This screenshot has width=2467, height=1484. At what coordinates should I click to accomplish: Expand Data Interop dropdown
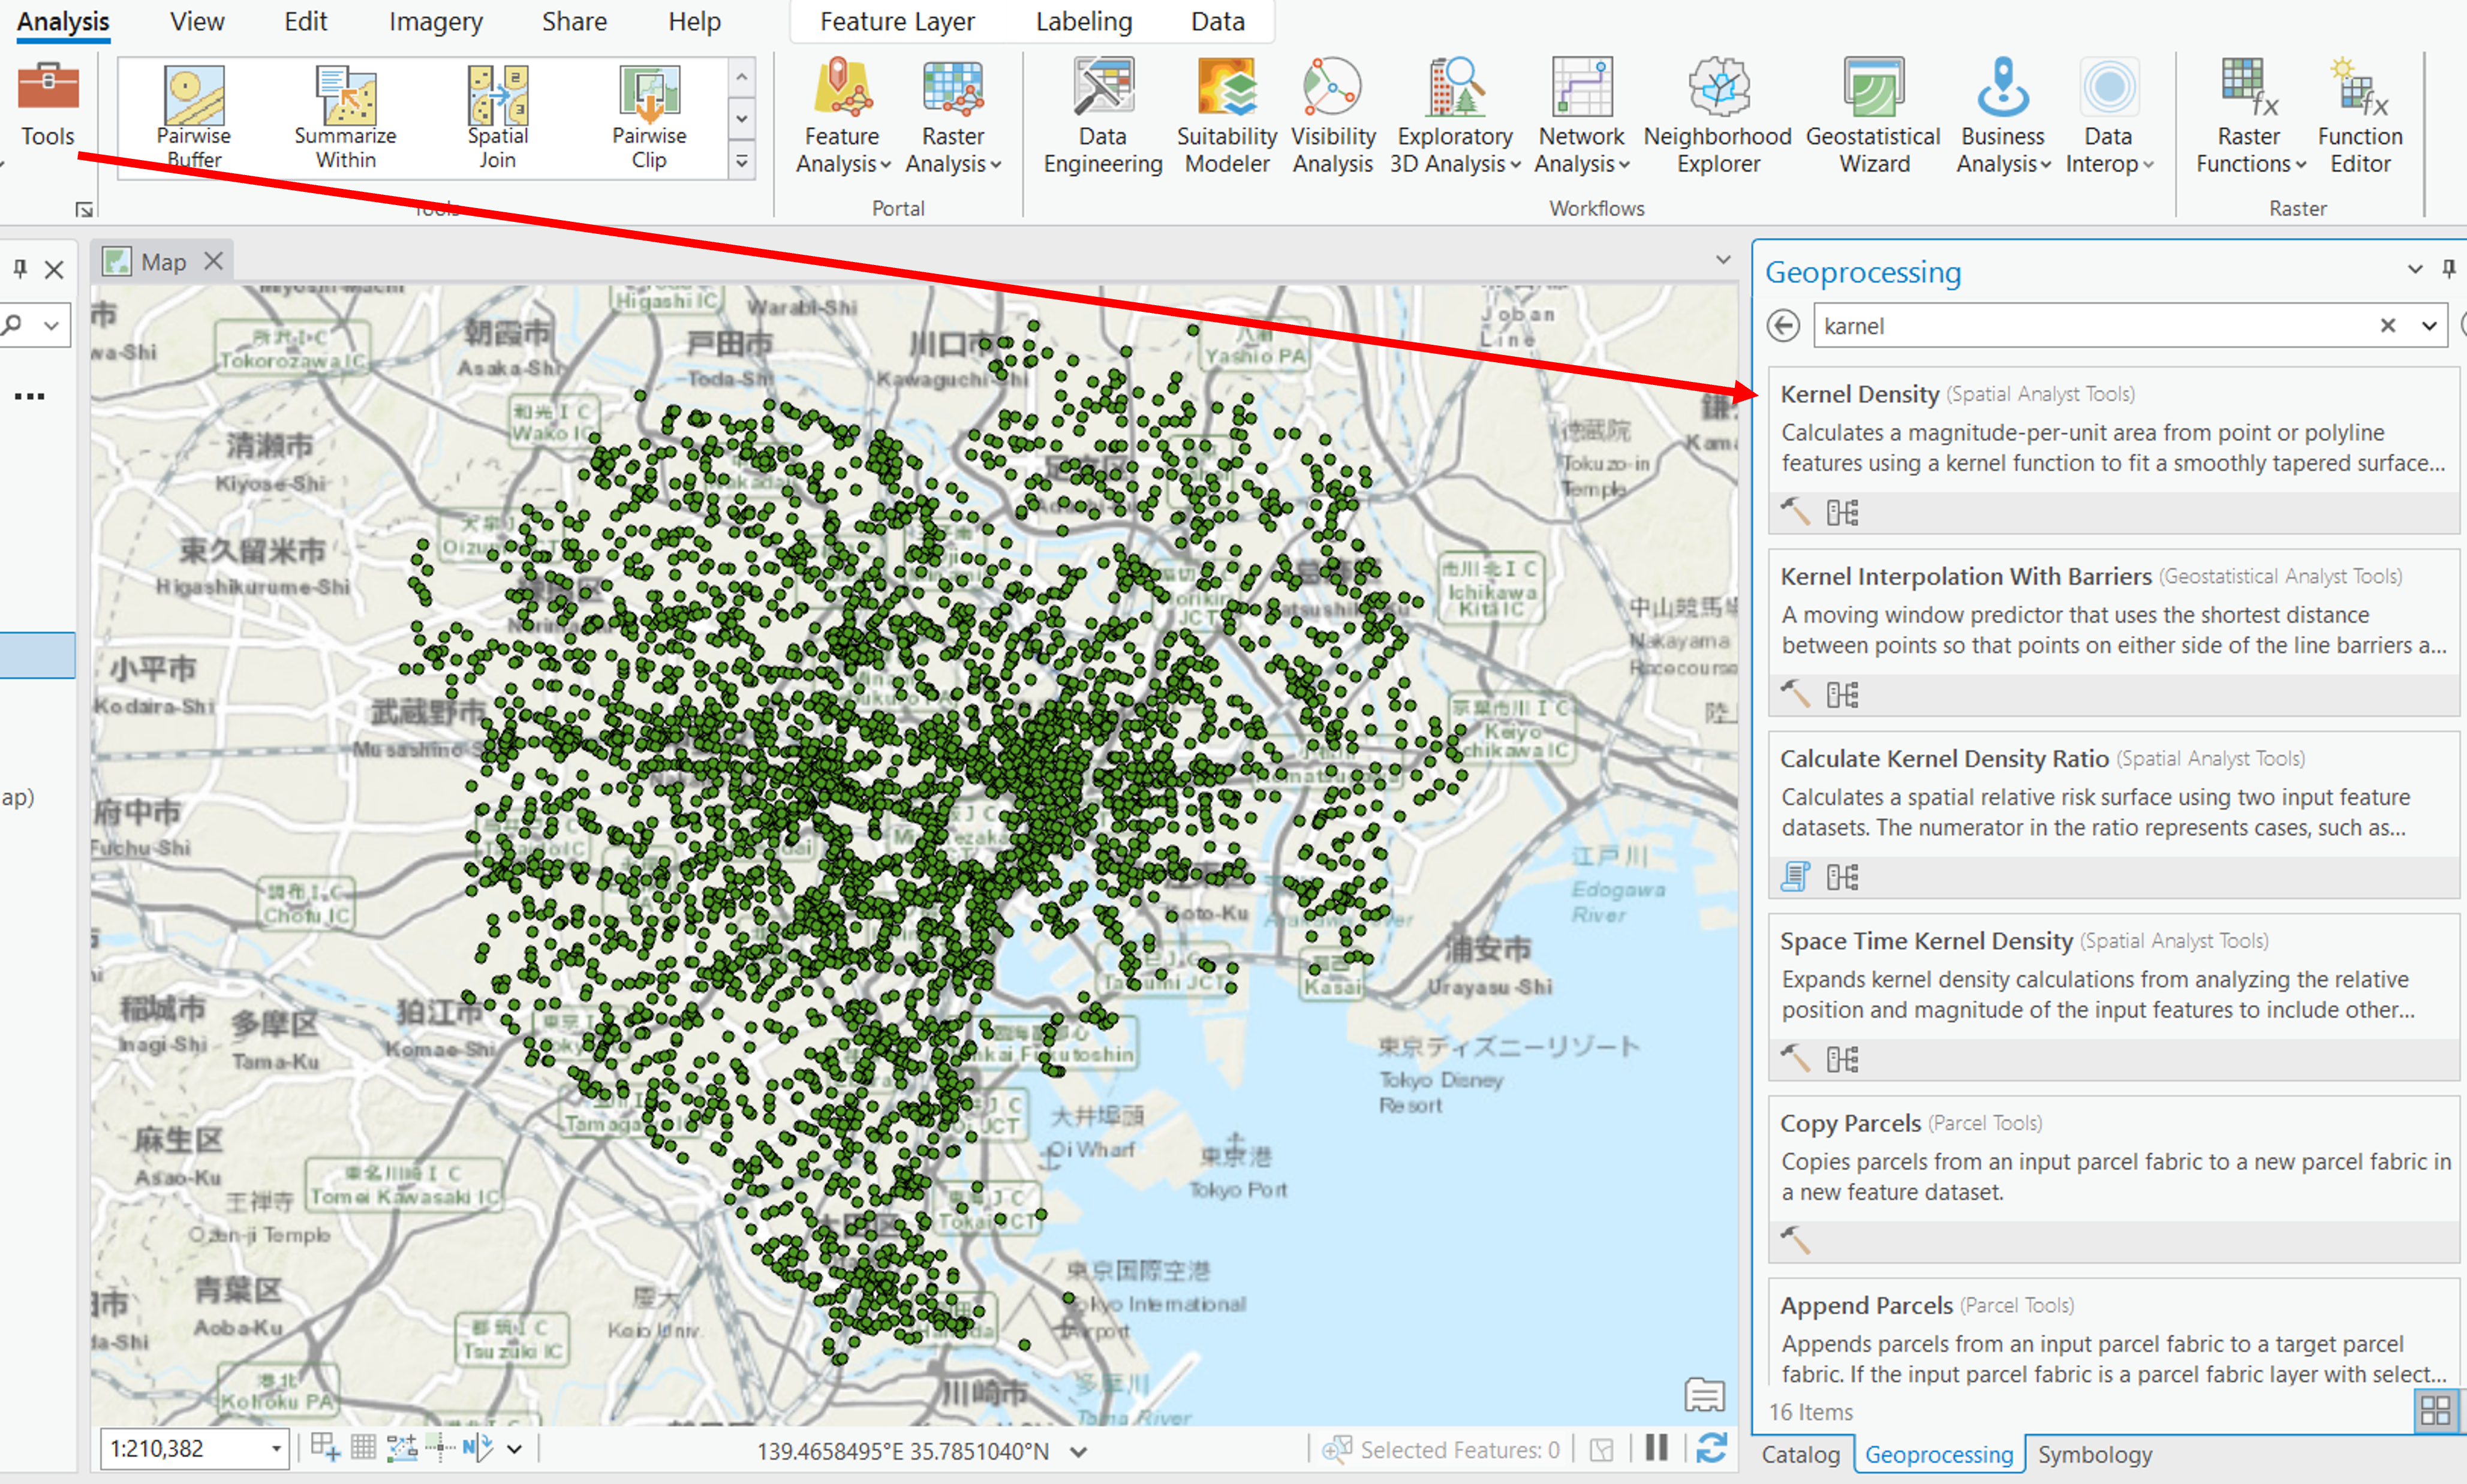click(x=2148, y=165)
